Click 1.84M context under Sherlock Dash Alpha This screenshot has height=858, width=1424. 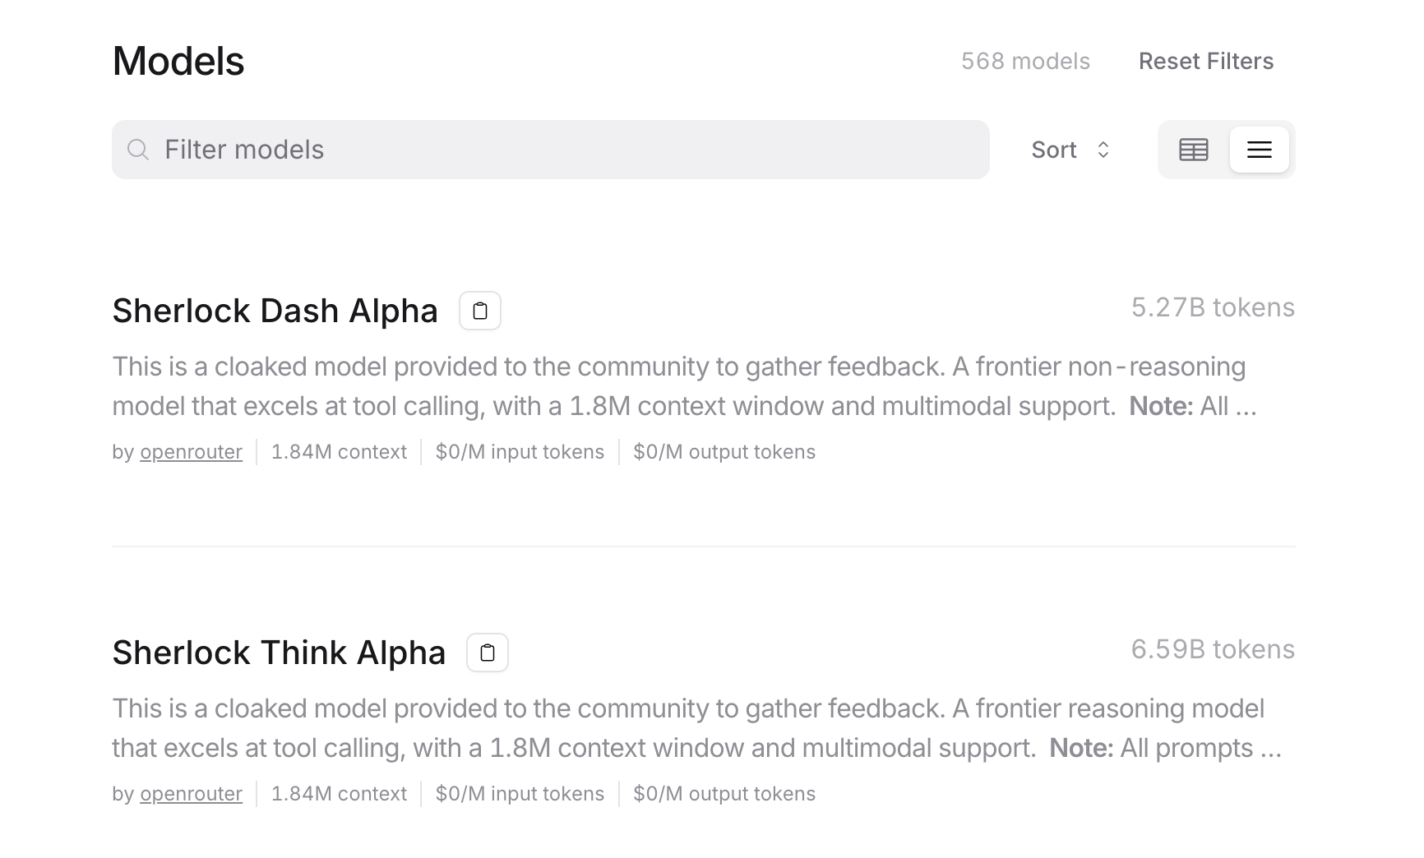click(339, 452)
